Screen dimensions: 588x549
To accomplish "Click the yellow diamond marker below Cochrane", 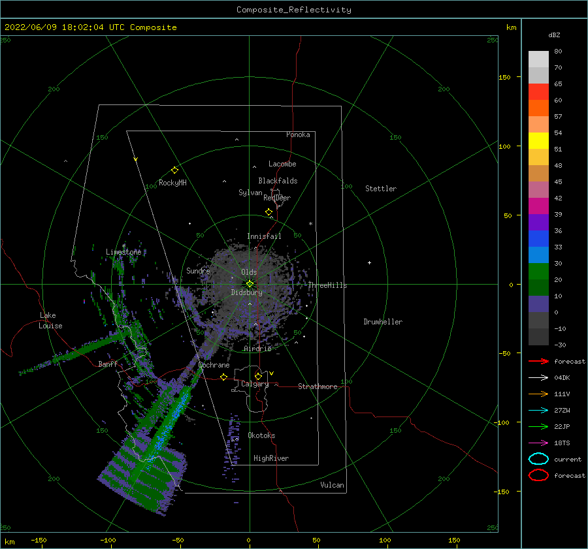I will point(223,377).
